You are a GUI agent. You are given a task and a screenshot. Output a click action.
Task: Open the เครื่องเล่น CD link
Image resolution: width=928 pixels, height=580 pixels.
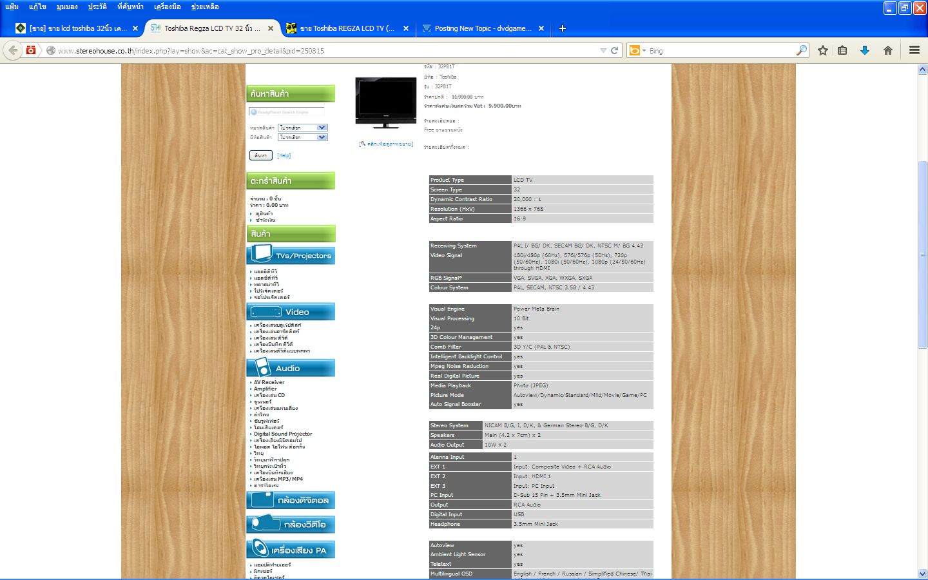[x=269, y=395]
